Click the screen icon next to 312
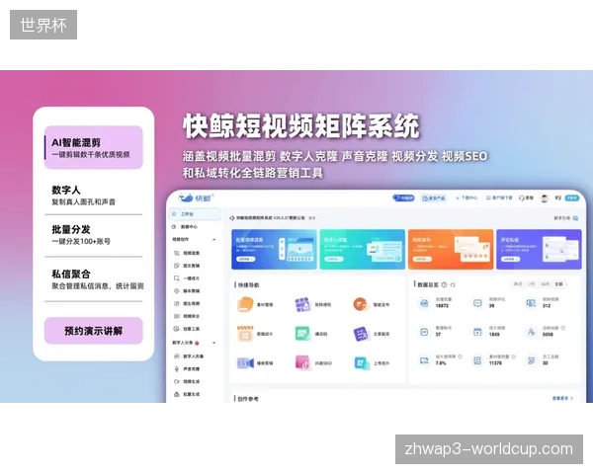This screenshot has height=474, width=593. coord(531,303)
